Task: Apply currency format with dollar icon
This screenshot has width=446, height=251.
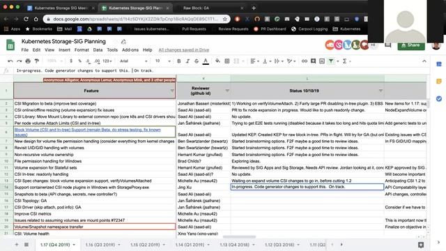Action: (71, 61)
